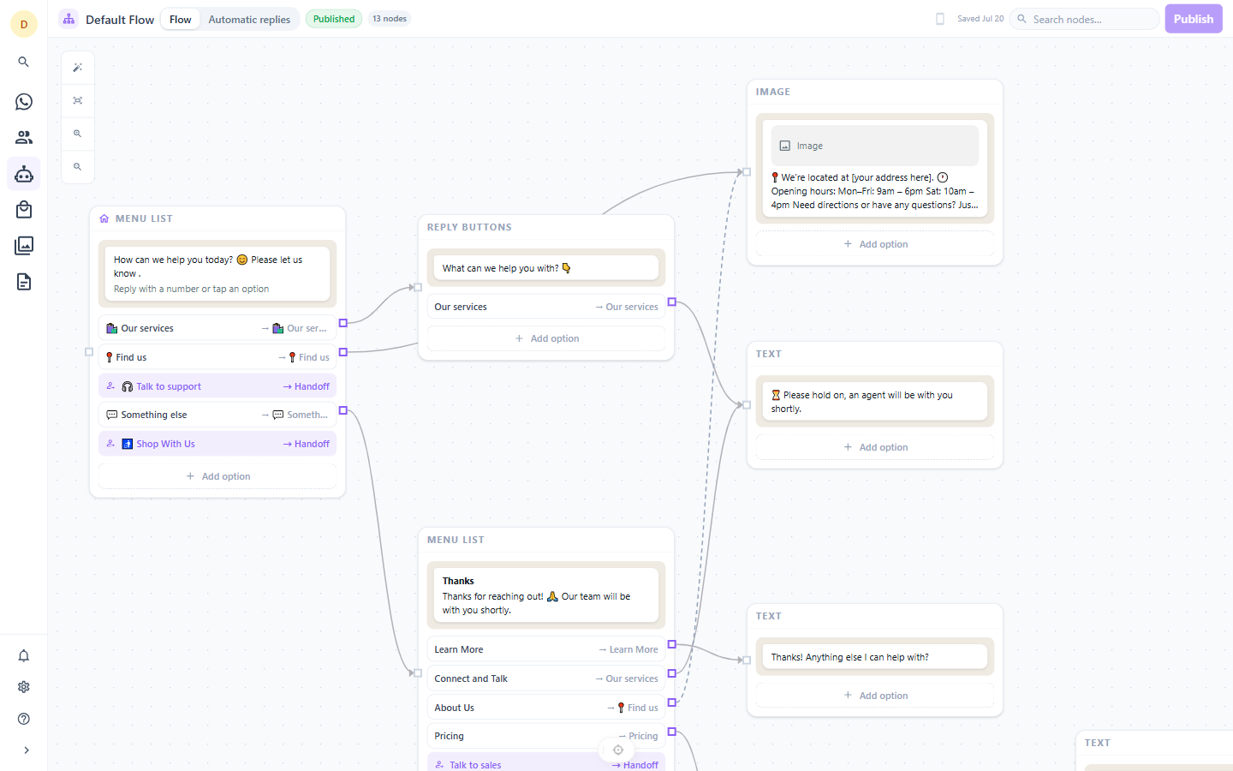Screen dimensions: 1233x771
Task: Click the 'Thanks for reaching out!' message card
Action: tap(546, 595)
